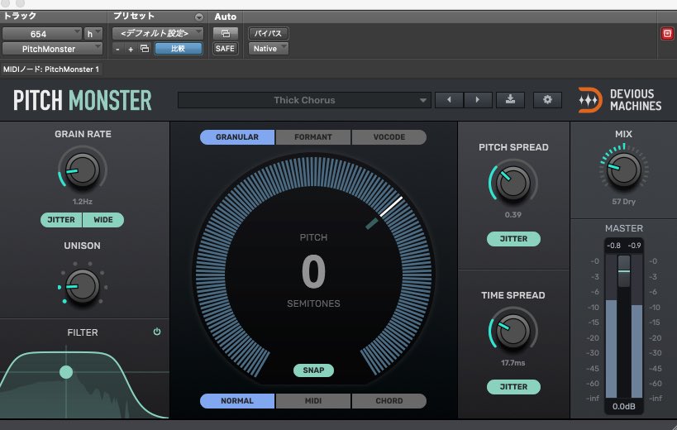The image size is (677, 430).
Task: Go to the previous preset arrow
Action: tap(449, 100)
